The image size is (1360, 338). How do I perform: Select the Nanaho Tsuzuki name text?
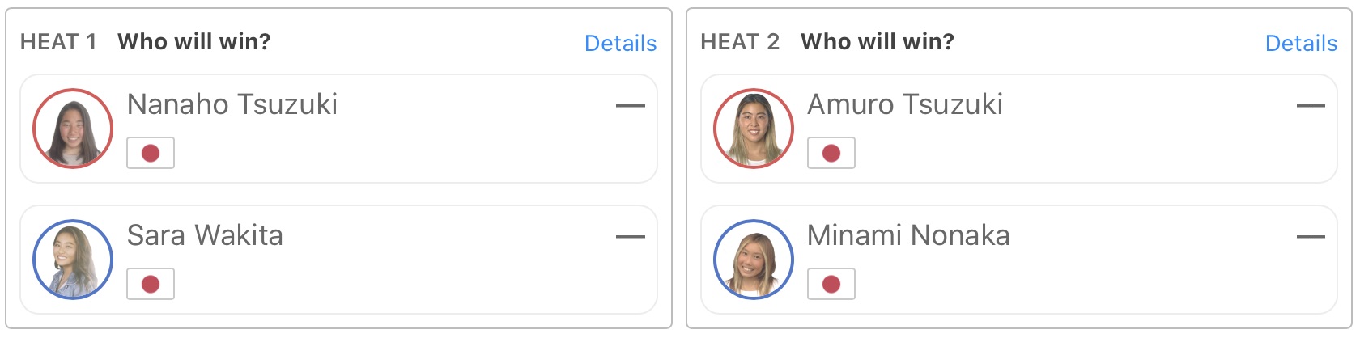coord(232,104)
